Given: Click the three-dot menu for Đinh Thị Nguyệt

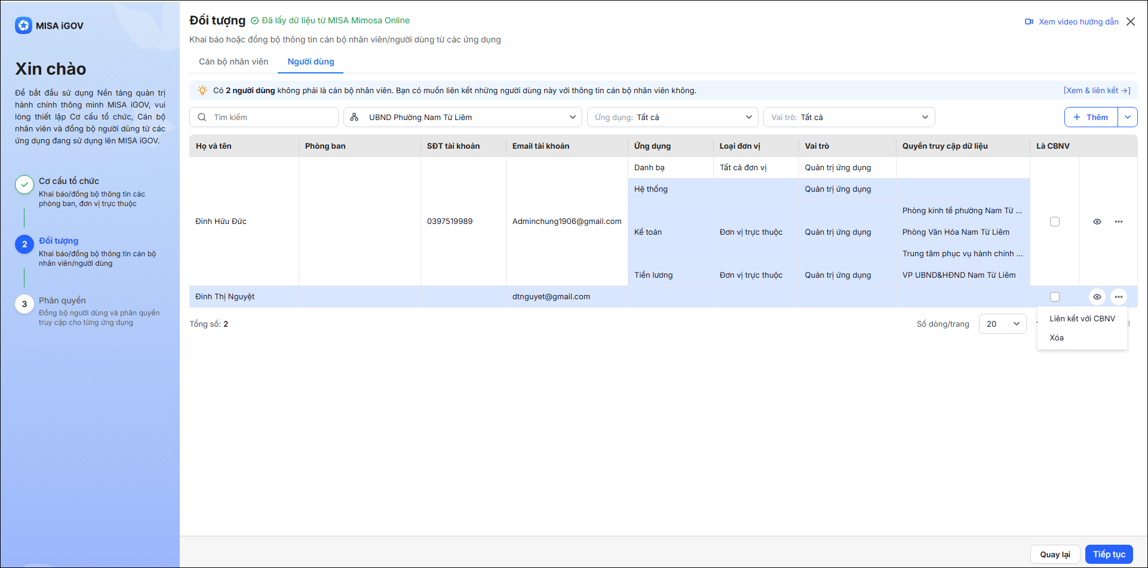Looking at the screenshot, I should (x=1119, y=297).
